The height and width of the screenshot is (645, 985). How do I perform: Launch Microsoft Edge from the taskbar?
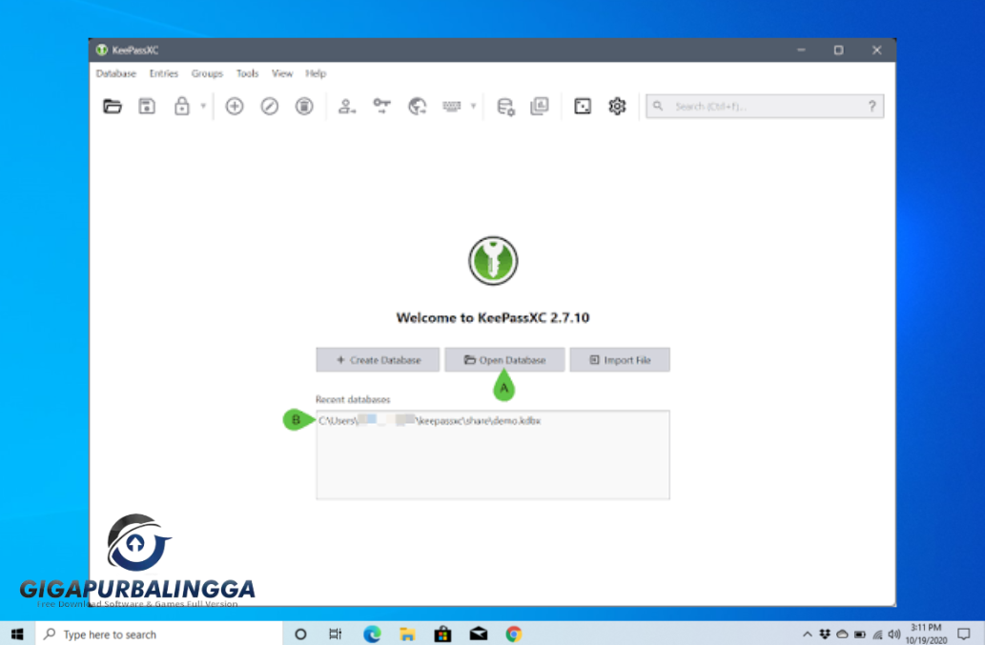372,635
